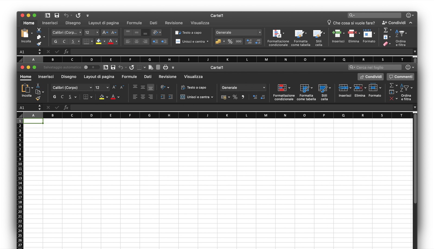Image resolution: width=434 pixels, height=249 pixels.
Task: Click the scissors Cut icon in the back window
Action: (39, 30)
